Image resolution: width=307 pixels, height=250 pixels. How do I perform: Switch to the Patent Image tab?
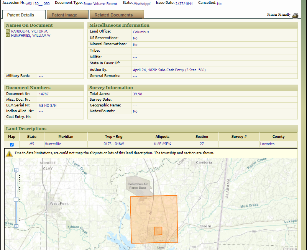(64, 15)
